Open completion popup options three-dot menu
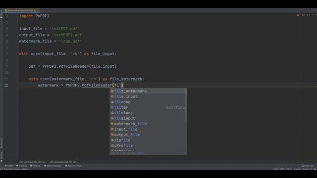This screenshot has width=317, height=178. (185, 153)
